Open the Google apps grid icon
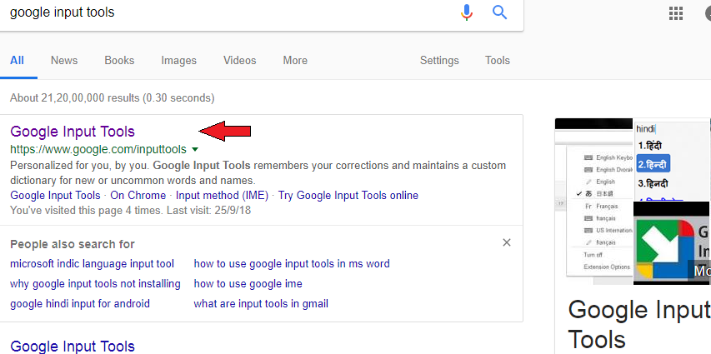The height and width of the screenshot is (354, 711). click(676, 12)
